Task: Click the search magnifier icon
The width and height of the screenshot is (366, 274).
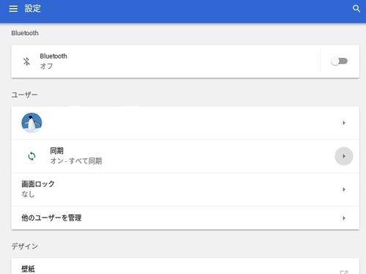Action: (356, 9)
